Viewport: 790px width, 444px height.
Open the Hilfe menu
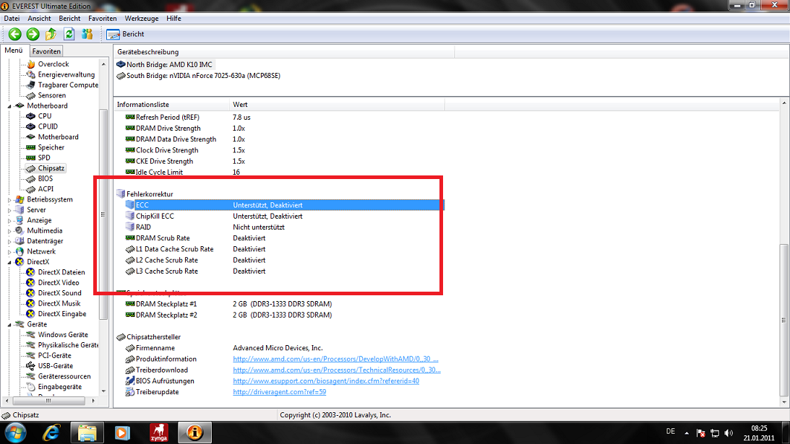173,18
